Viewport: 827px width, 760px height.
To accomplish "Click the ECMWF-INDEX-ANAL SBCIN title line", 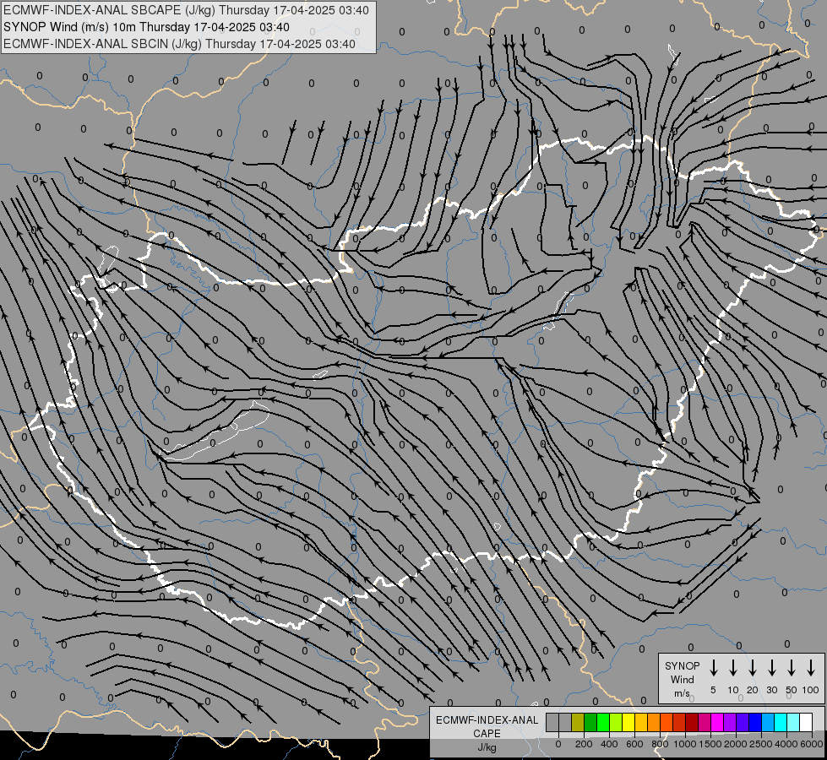I will pyautogui.click(x=179, y=44).
